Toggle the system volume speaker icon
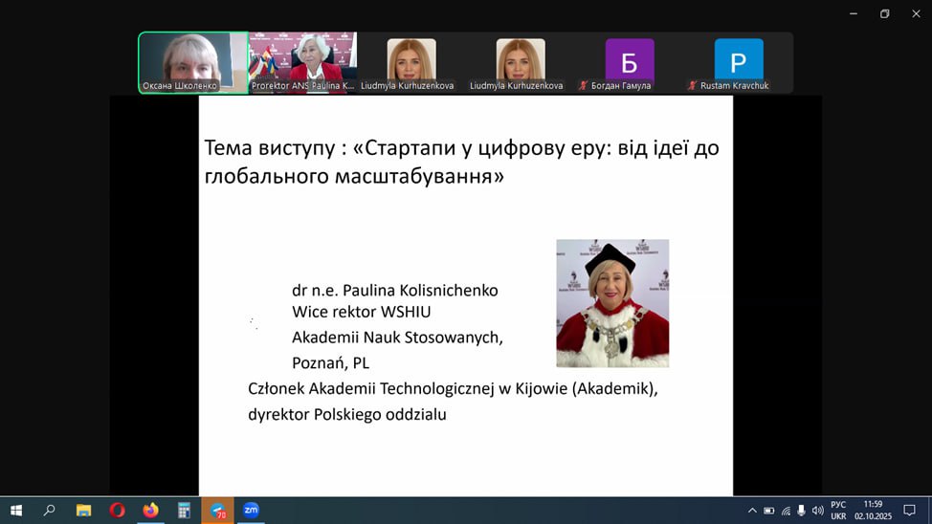Screen dimensions: 932x524 point(817,510)
